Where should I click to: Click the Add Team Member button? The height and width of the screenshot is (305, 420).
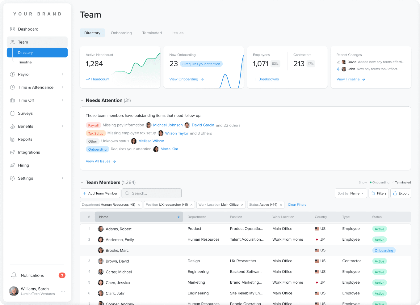coord(100,193)
